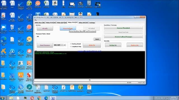Open the red Snapdragon-style flame desktop shortcut
The image size is (179, 100).
tap(29, 76)
